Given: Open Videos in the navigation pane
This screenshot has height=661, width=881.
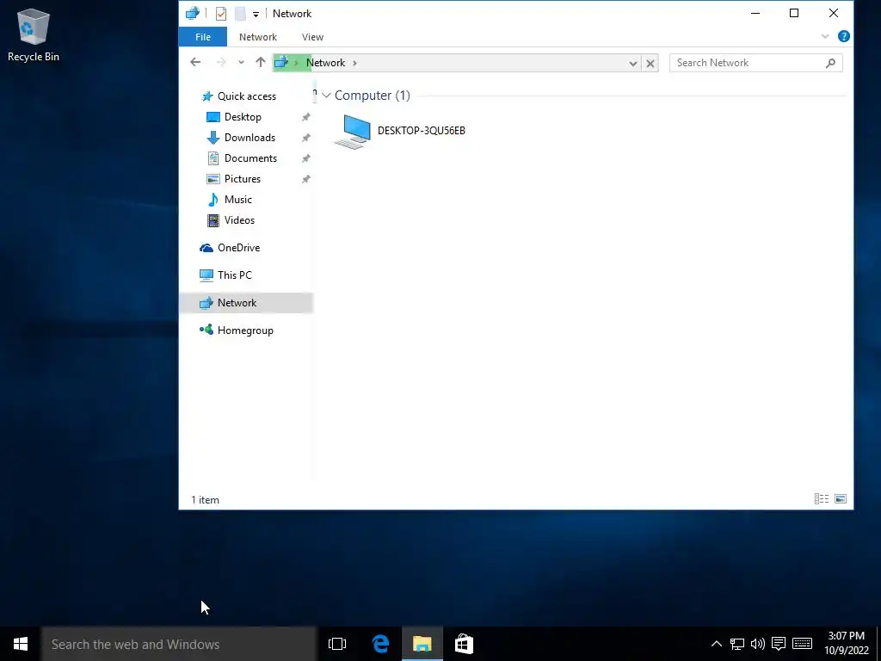Looking at the screenshot, I should [x=239, y=220].
